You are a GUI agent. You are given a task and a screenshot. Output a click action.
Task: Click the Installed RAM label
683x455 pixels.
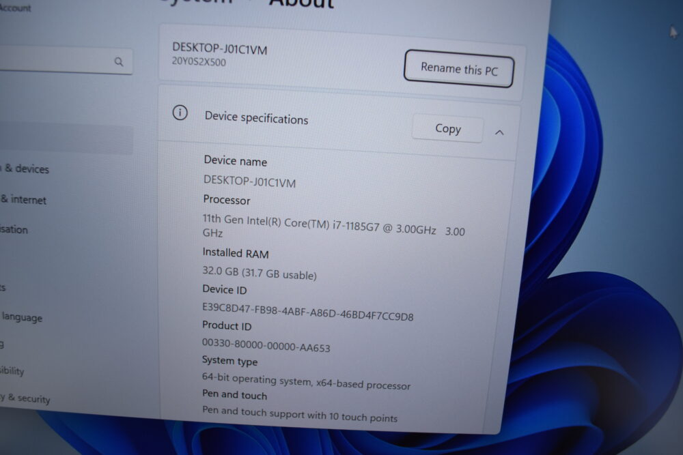tap(236, 252)
